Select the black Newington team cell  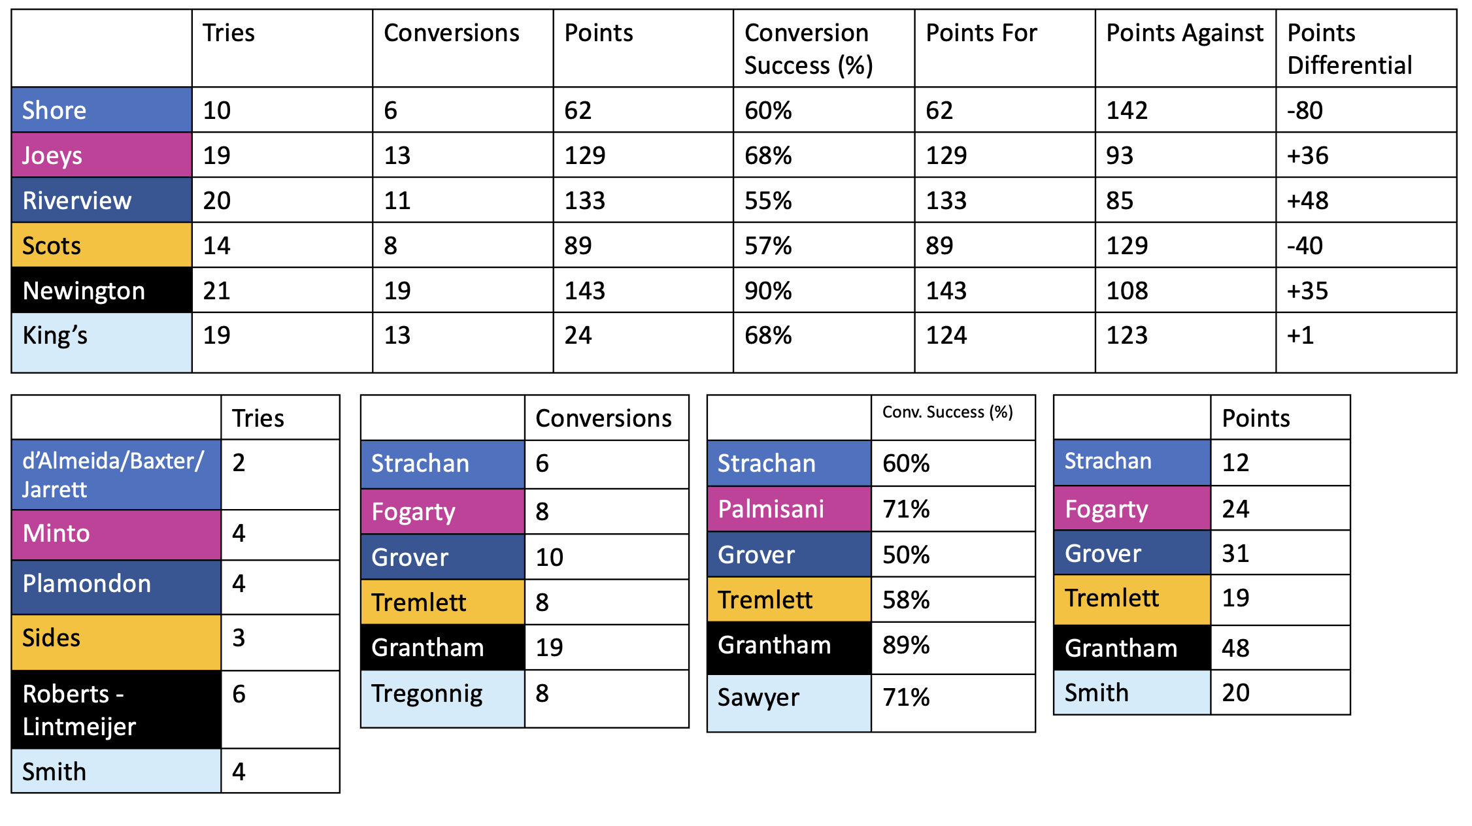point(102,290)
